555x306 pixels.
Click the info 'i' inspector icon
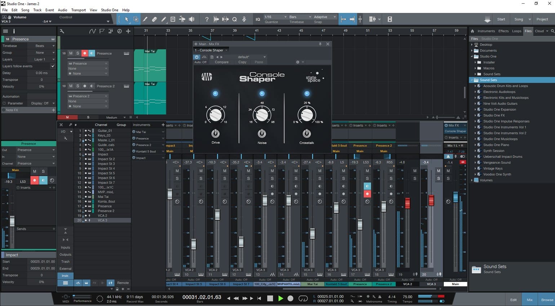pos(14,31)
